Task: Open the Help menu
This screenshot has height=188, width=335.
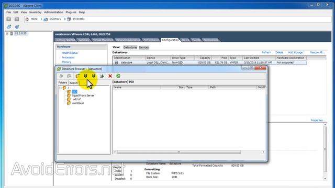Action: pos(82,12)
